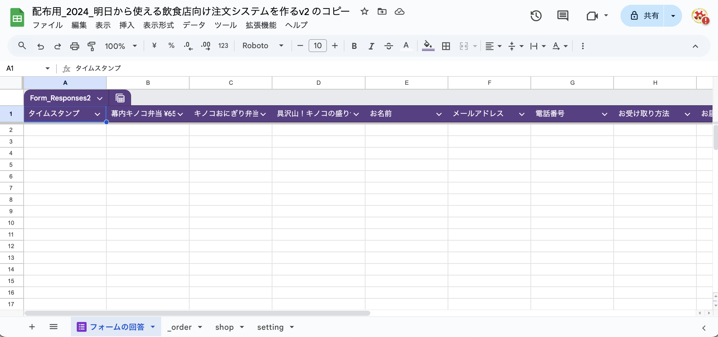Search the menus with magnifier icon
The height and width of the screenshot is (337, 718).
[22, 46]
